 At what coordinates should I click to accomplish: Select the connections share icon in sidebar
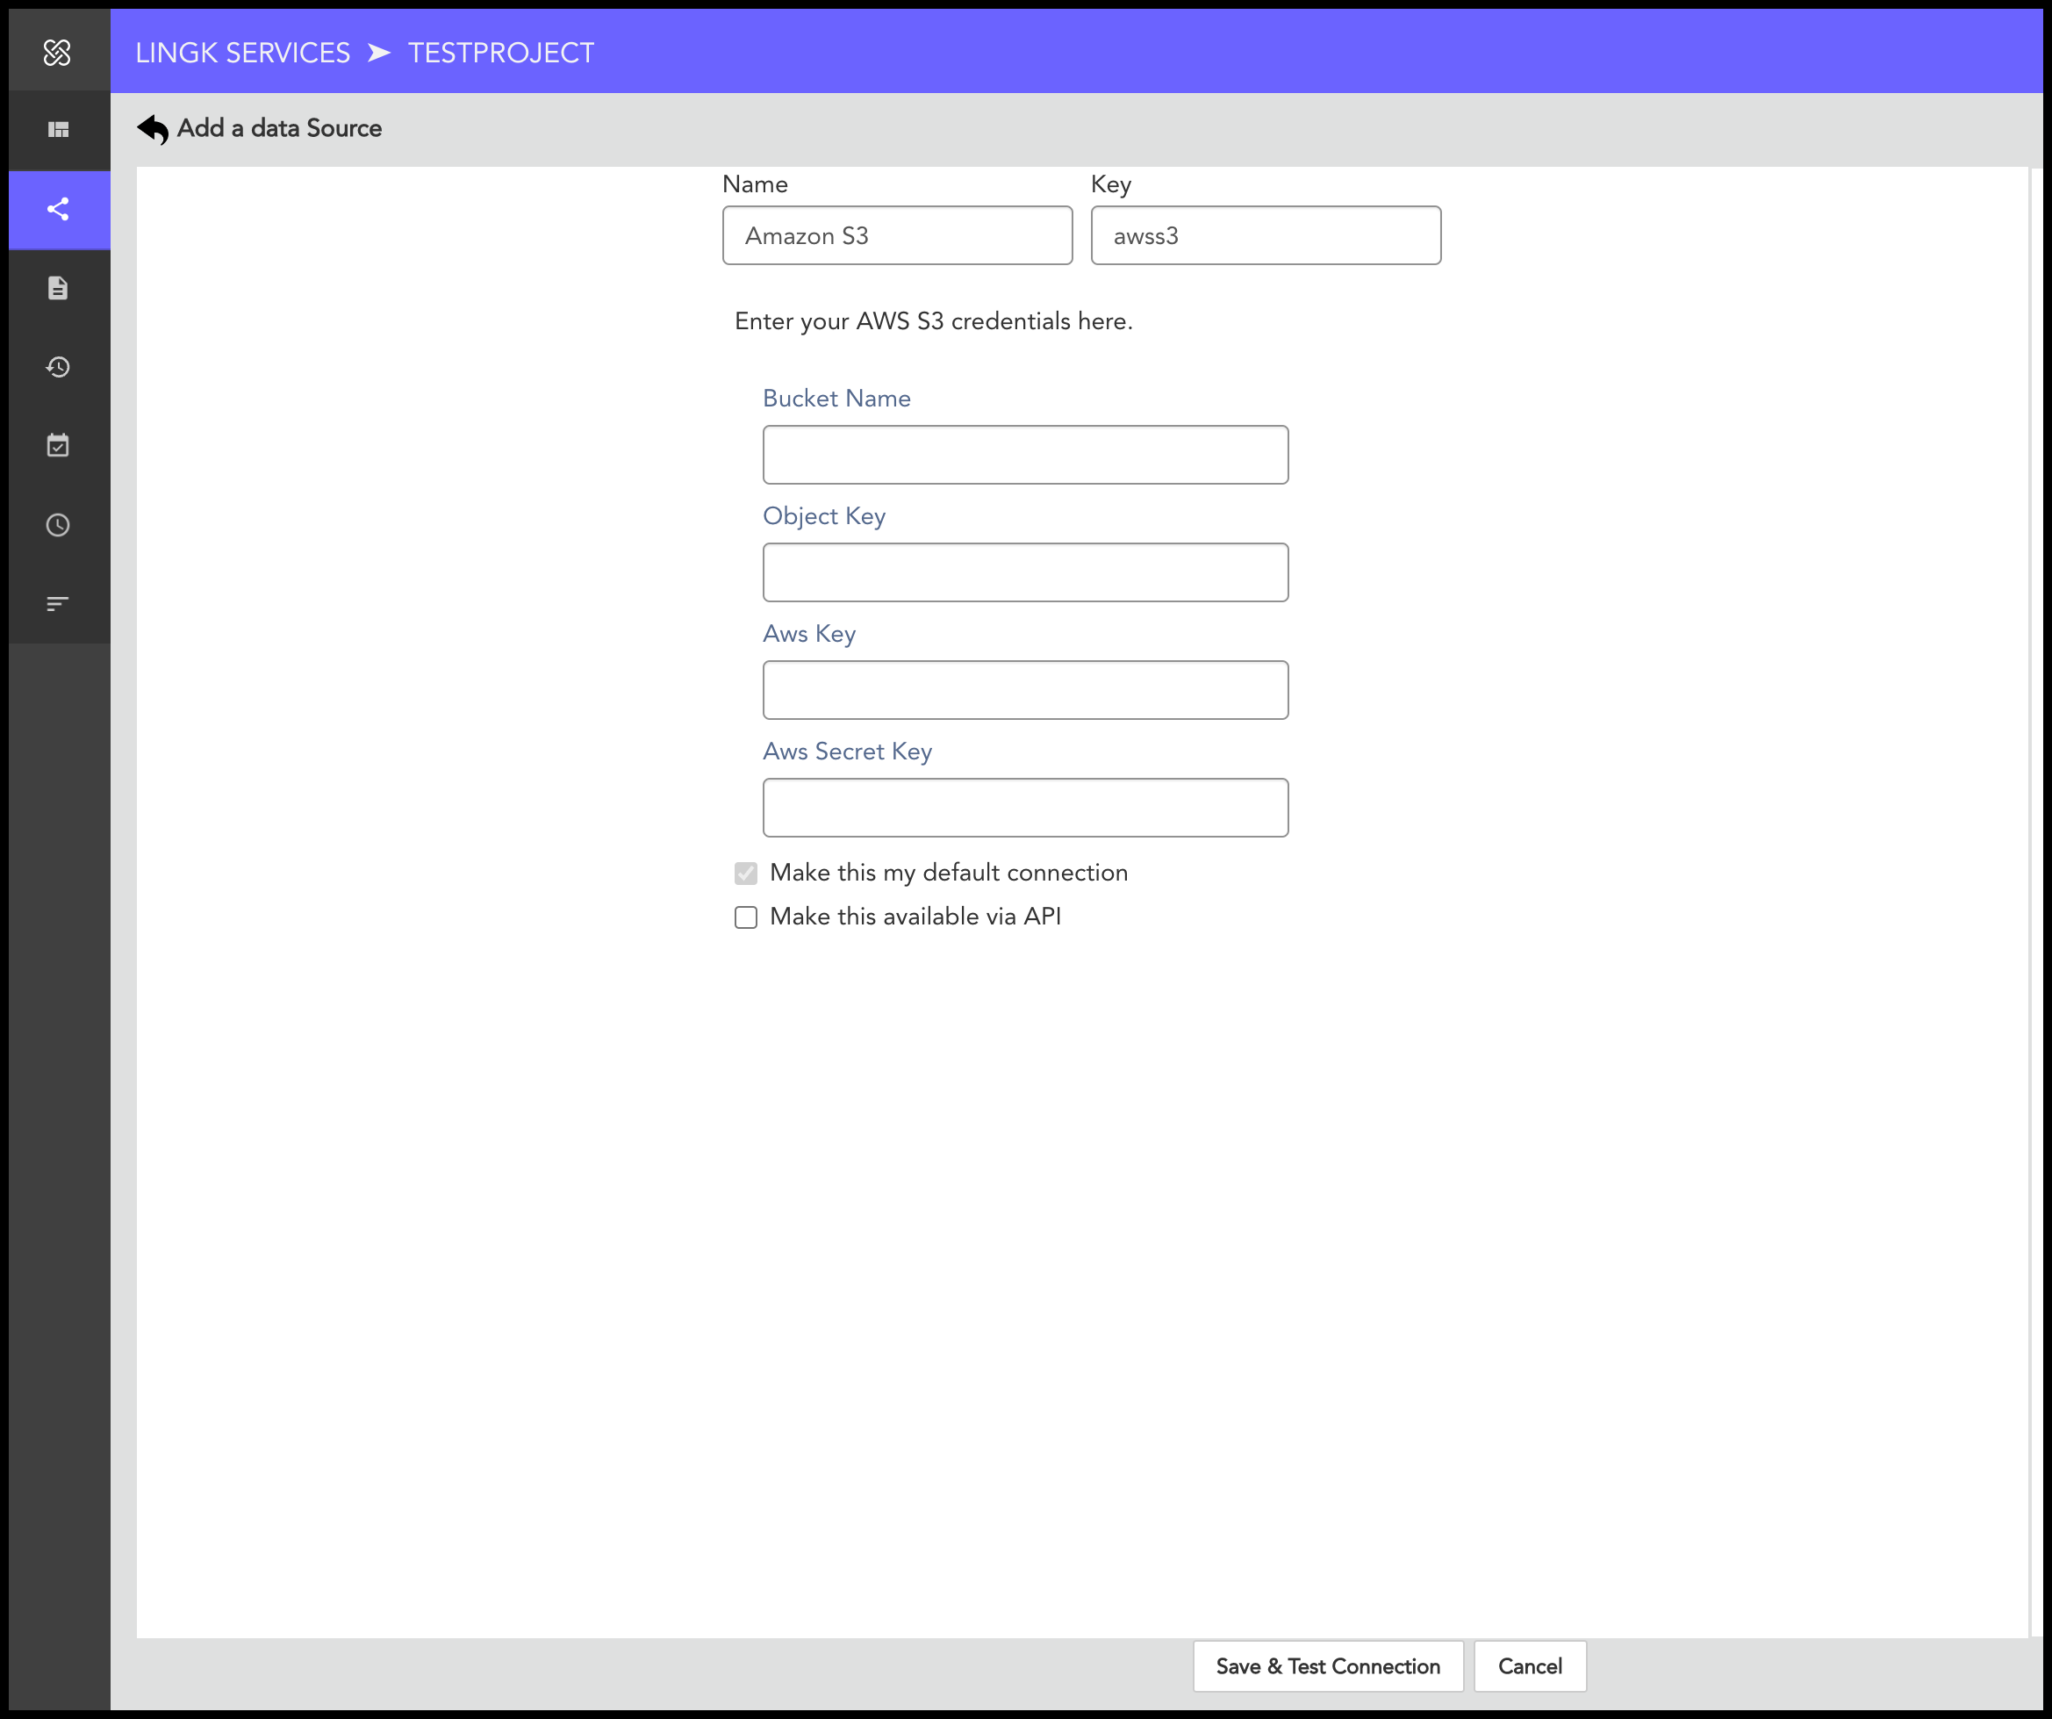tap(59, 209)
